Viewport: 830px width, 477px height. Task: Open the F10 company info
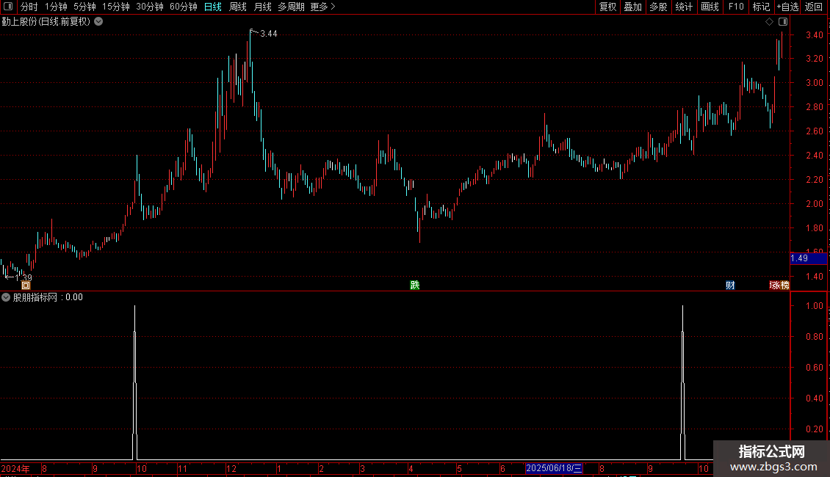coord(736,7)
